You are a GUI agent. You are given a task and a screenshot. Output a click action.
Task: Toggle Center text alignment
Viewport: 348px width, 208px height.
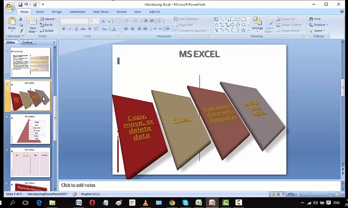coord(133,29)
